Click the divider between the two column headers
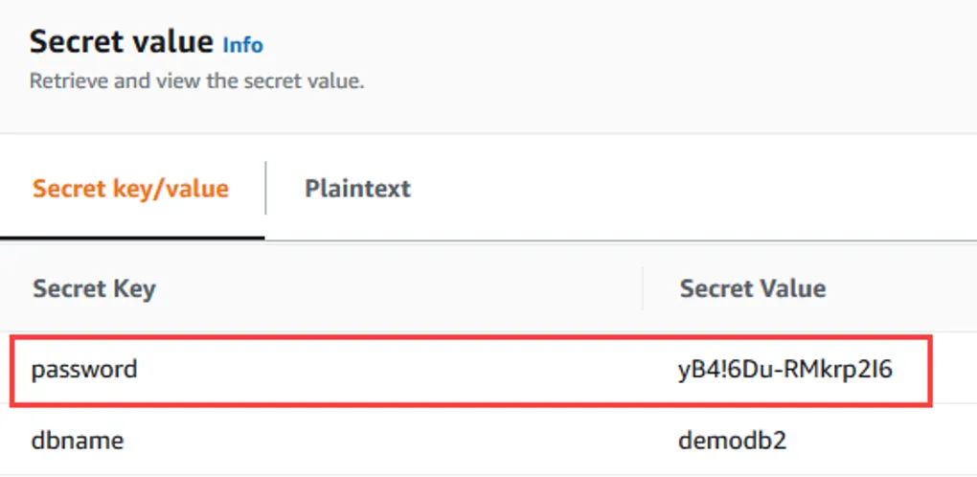This screenshot has height=477, width=977. tap(643, 288)
